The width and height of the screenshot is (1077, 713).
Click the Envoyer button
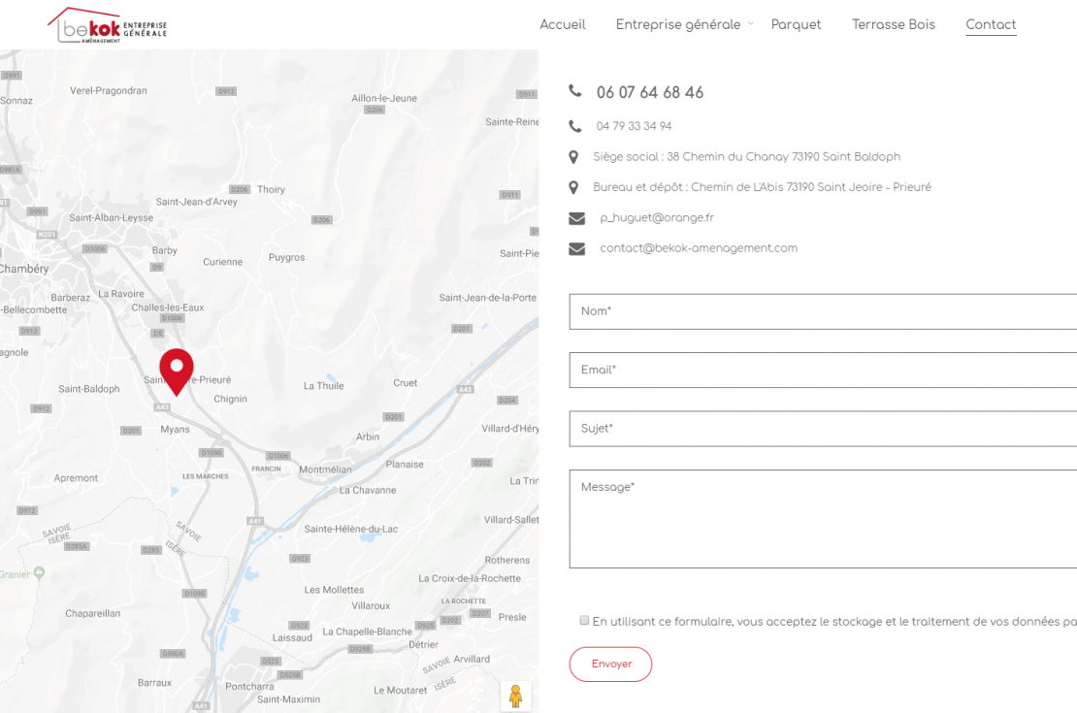[x=610, y=664]
